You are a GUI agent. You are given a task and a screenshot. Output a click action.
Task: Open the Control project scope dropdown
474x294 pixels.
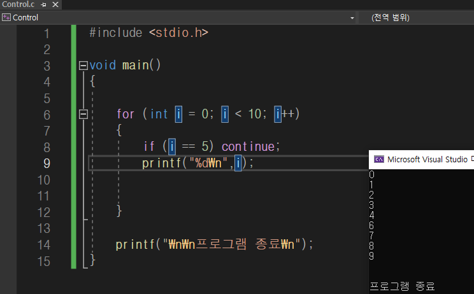tap(352, 18)
